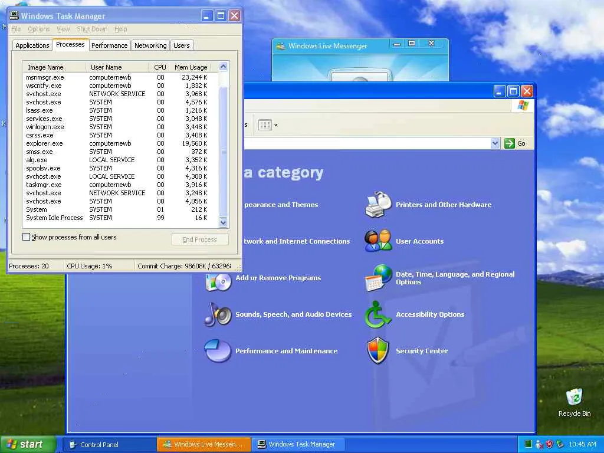604x453 pixels.
Task: Sort processes by User Name column
Action: point(117,67)
